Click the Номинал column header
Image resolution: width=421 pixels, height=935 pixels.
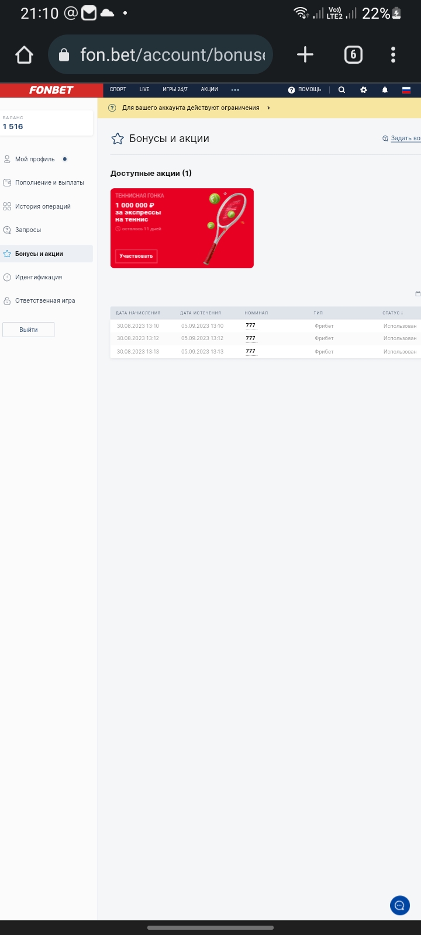coord(256,313)
